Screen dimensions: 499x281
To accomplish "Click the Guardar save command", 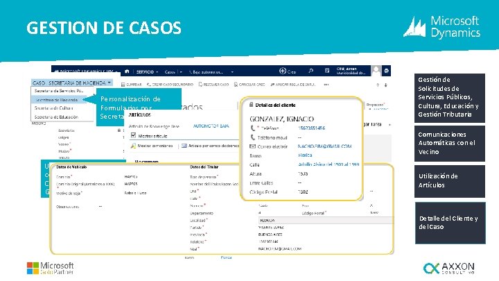I will (x=132, y=85).
